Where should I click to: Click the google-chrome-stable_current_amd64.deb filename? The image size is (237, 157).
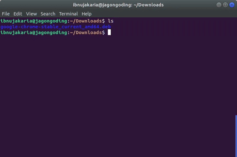pos(56,27)
